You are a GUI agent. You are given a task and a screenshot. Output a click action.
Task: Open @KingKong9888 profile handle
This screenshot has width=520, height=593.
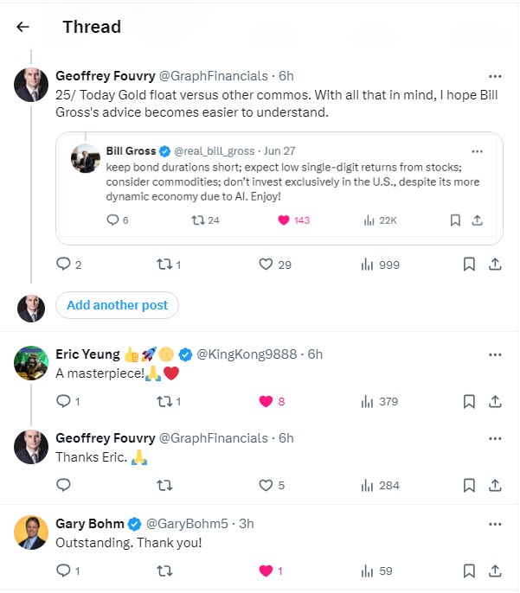tap(249, 354)
